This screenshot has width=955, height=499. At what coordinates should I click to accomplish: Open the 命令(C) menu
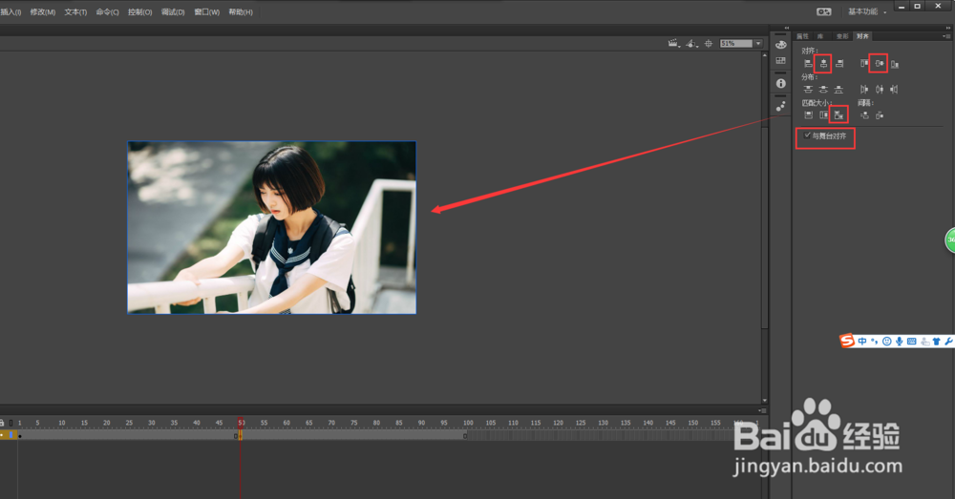[107, 12]
